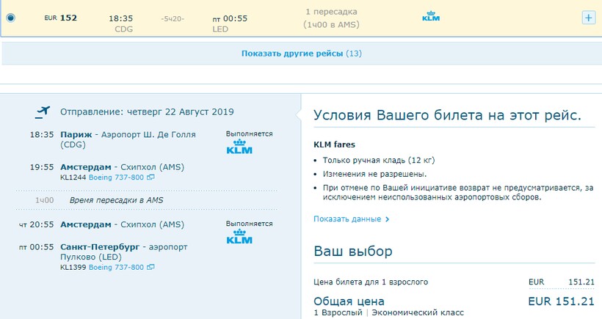Open Boeing 737-800 link for flight KL1399
This screenshot has height=319, width=602.
117,268
